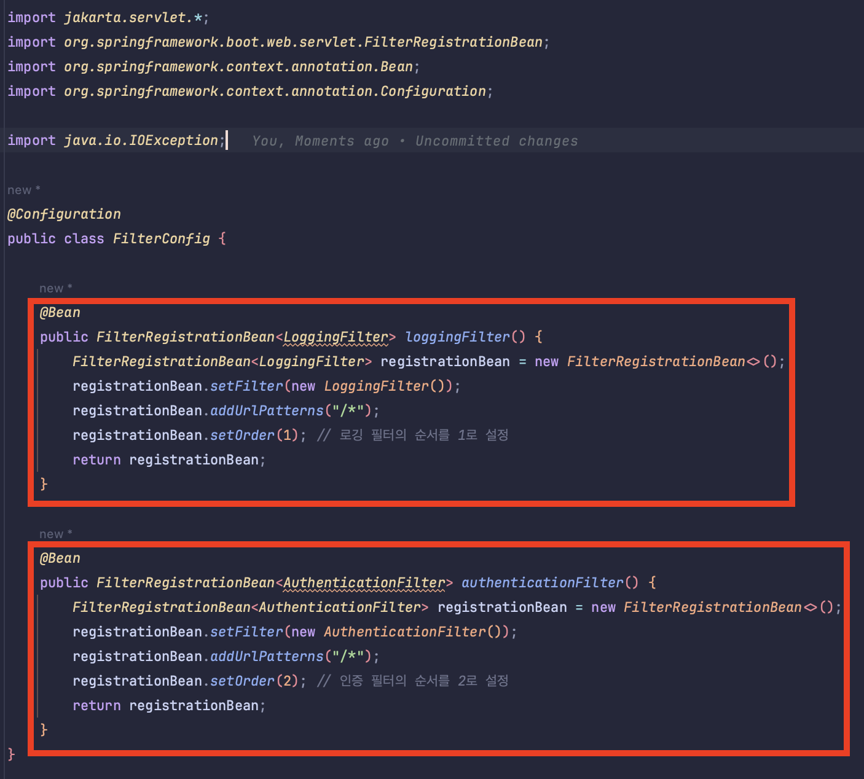The image size is (864, 779).
Task: Click the AuthenticationFilter constructor inside setFilter
Action: pyautogui.click(x=405, y=632)
